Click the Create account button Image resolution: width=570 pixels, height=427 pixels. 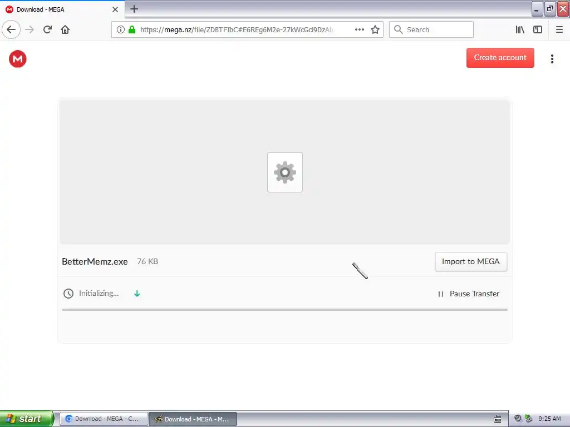pyautogui.click(x=500, y=58)
